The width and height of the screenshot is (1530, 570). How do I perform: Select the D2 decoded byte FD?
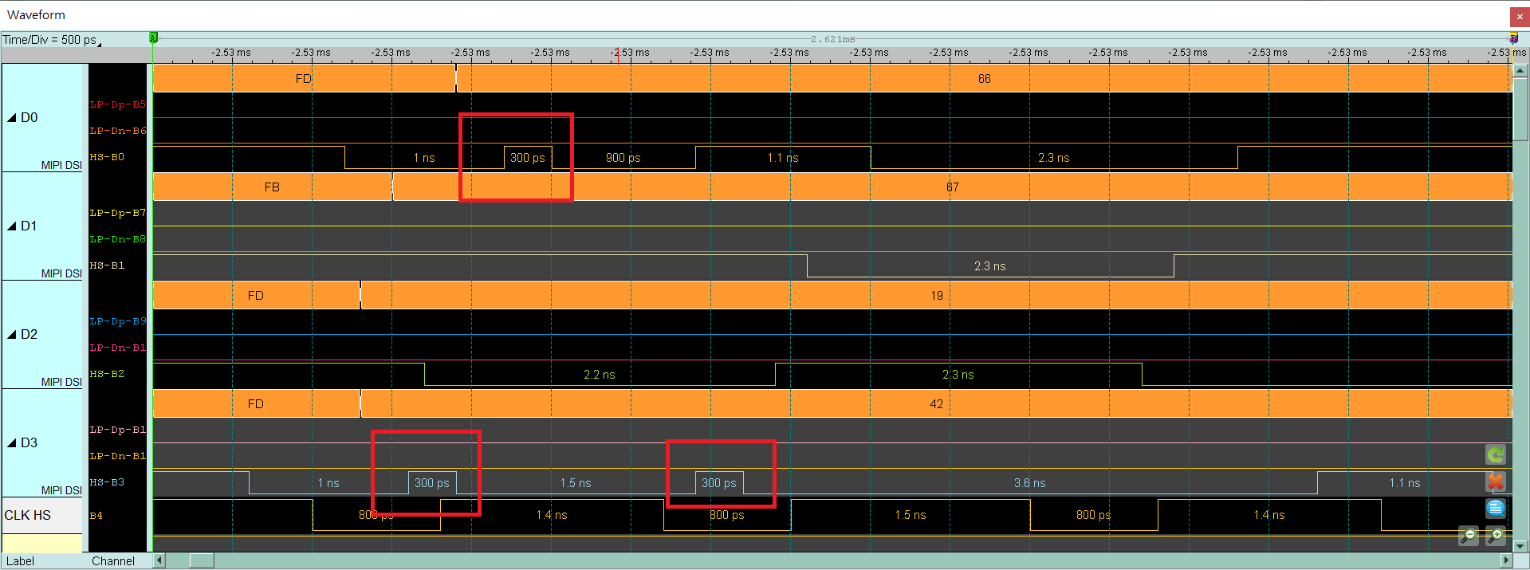[256, 296]
